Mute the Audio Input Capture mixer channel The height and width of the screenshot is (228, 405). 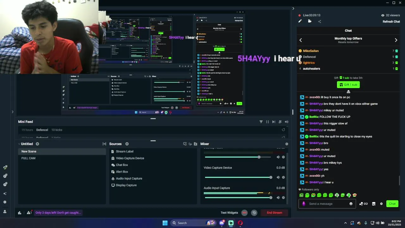pos(278,198)
